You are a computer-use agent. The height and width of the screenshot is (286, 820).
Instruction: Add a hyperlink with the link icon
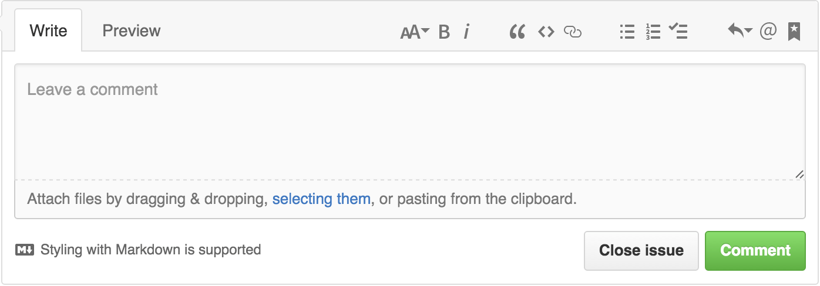point(573,32)
